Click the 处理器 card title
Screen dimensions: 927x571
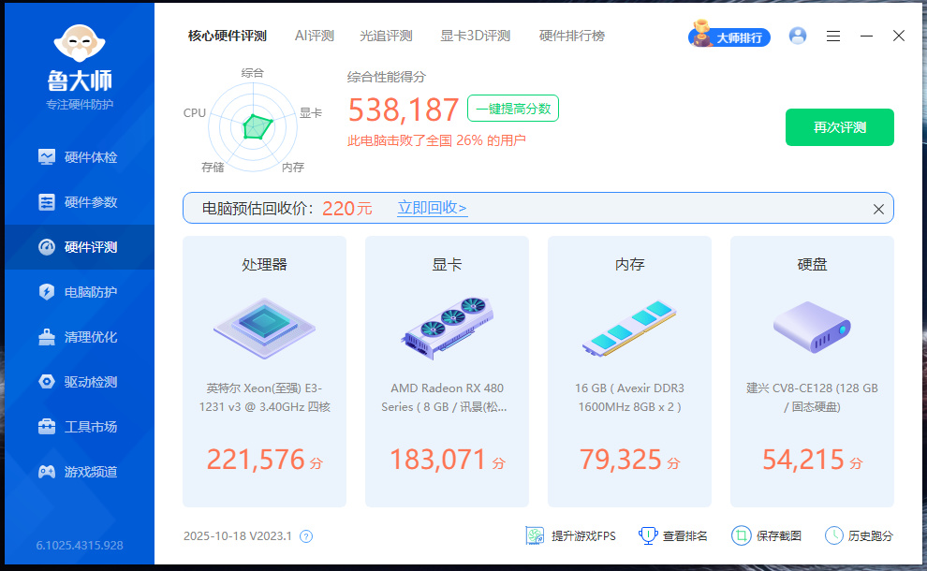click(x=264, y=264)
